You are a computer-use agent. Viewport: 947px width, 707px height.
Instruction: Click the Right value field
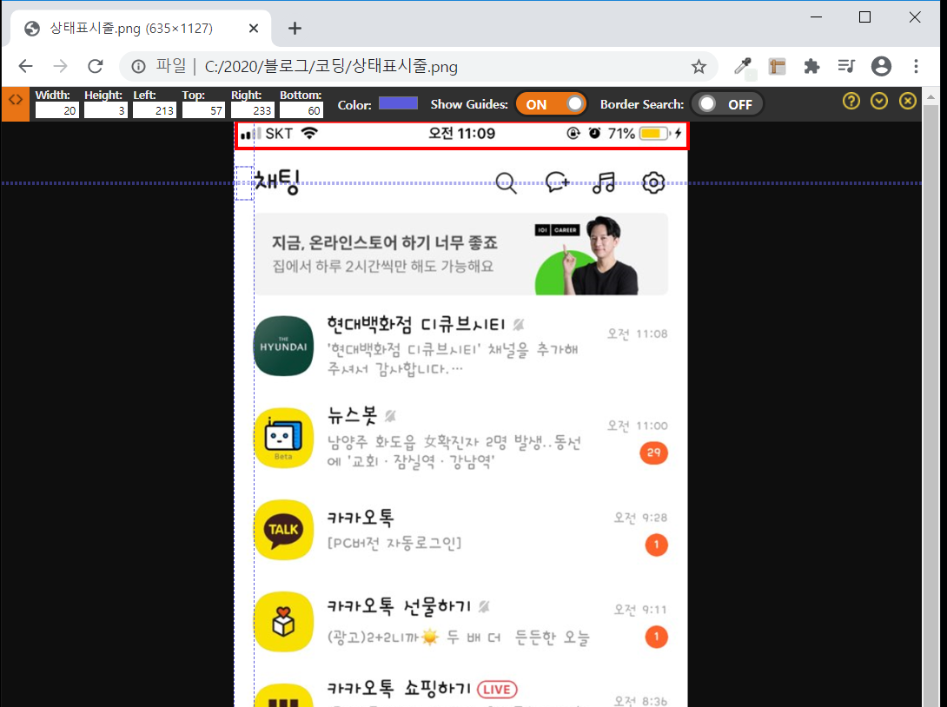click(x=253, y=110)
